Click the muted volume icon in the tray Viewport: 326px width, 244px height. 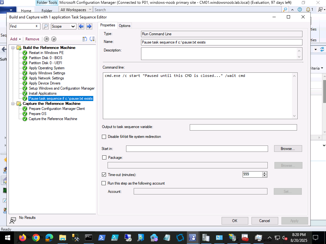pyautogui.click(x=284, y=238)
